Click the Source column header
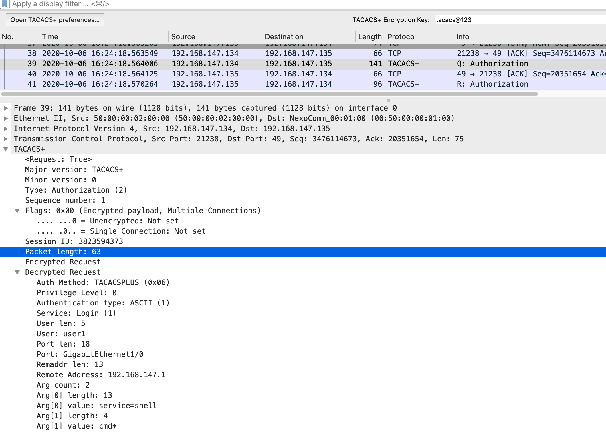This screenshot has width=606, height=444. pyautogui.click(x=183, y=37)
